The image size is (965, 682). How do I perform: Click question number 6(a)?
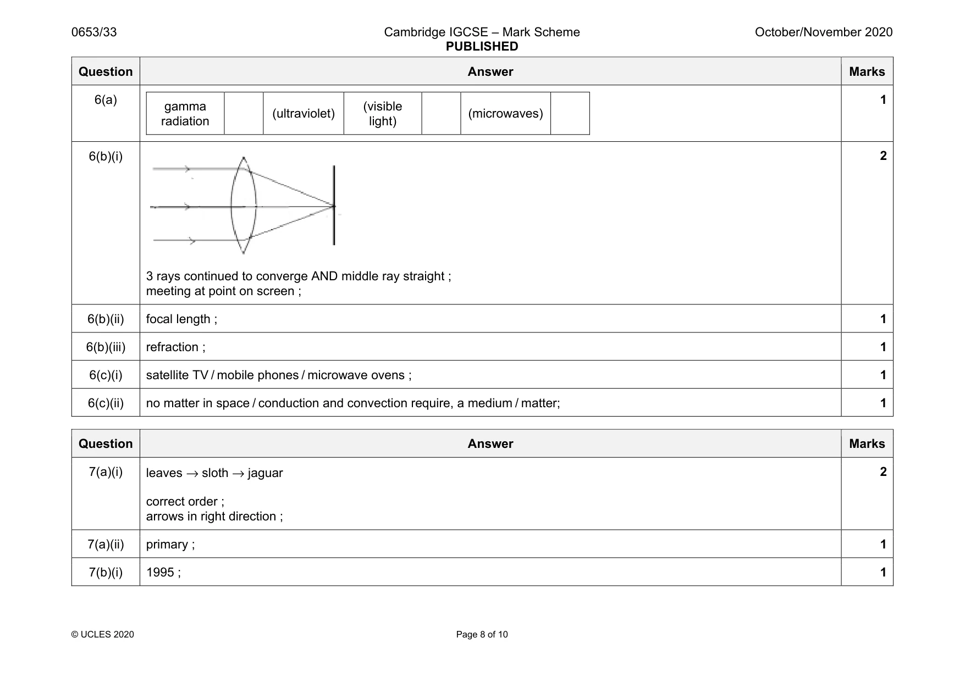tap(106, 99)
